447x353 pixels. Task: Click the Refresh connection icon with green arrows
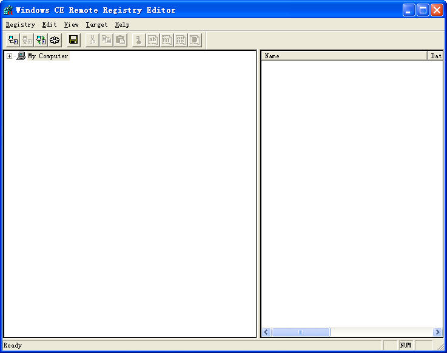(41, 40)
